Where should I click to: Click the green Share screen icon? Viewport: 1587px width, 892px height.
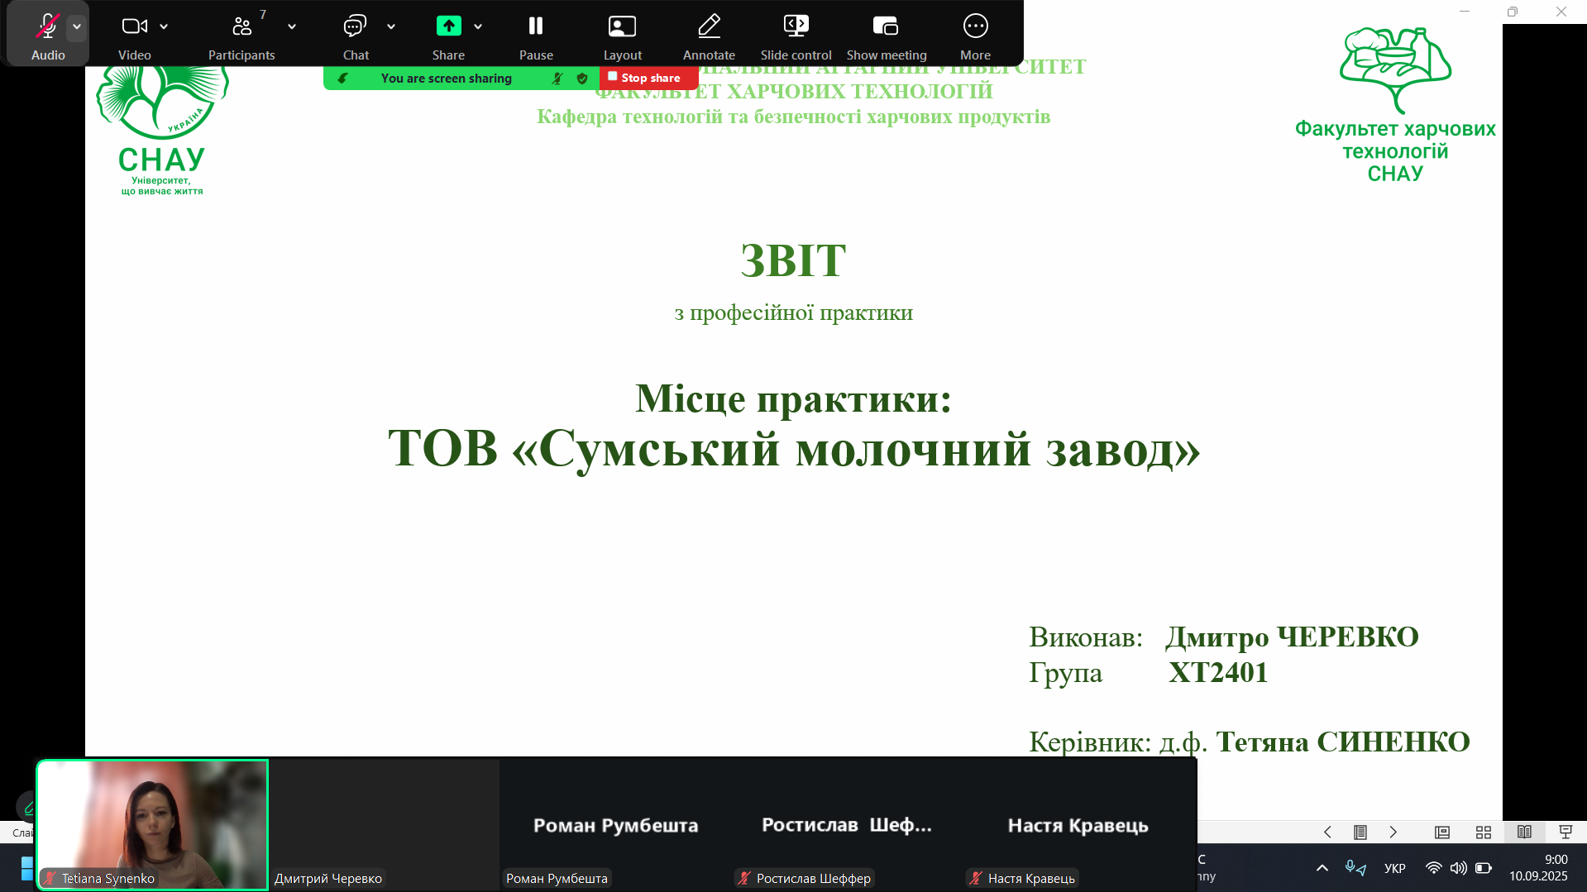(x=448, y=26)
